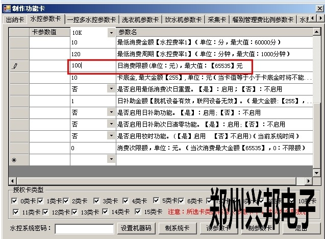Expand the dropdown for 是否启用日补助功能
The width and height of the screenshot is (325, 239).
pyautogui.click(x=111, y=112)
